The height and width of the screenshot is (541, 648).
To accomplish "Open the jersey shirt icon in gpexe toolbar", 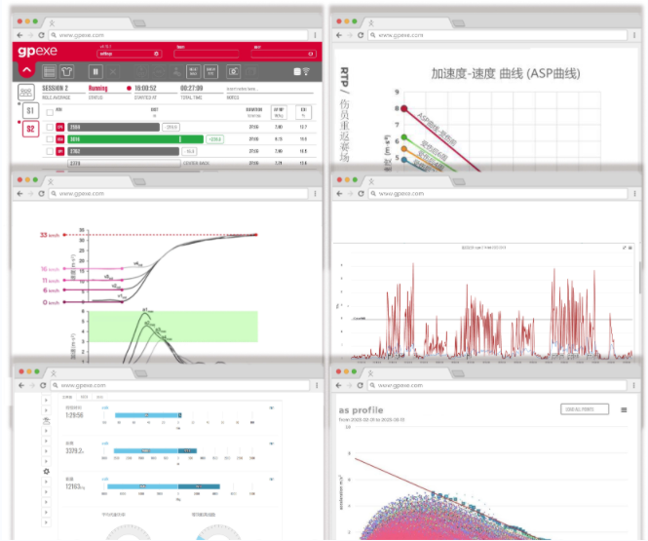I will (66, 72).
